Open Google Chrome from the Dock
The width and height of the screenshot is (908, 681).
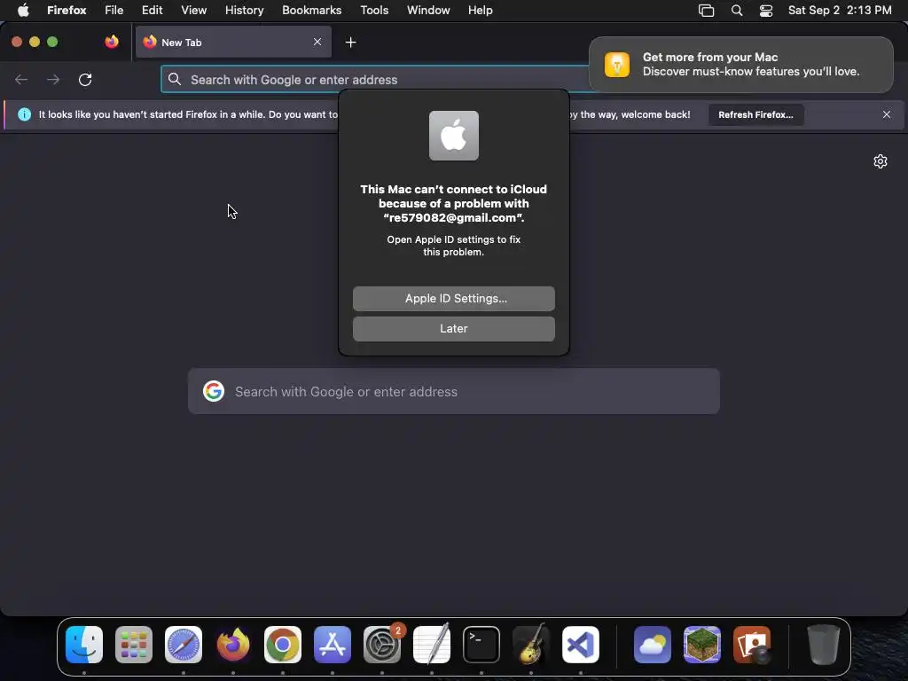coord(283,645)
